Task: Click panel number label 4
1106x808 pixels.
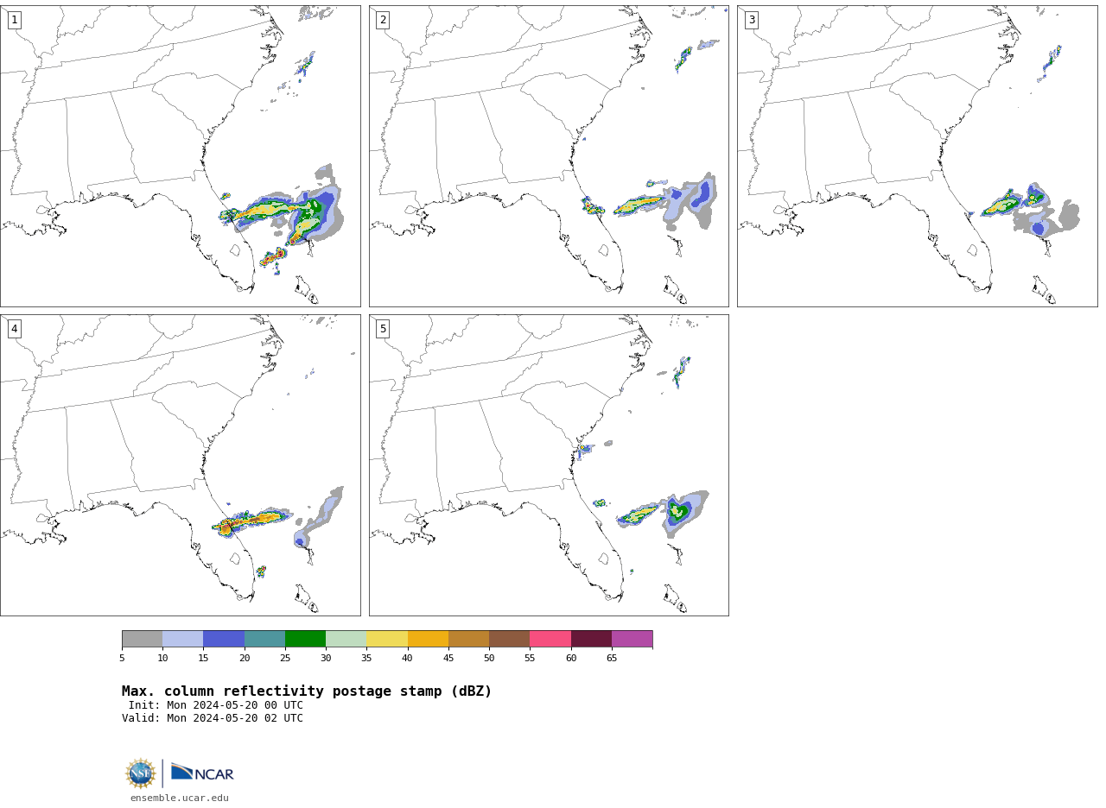Action: tap(14, 329)
